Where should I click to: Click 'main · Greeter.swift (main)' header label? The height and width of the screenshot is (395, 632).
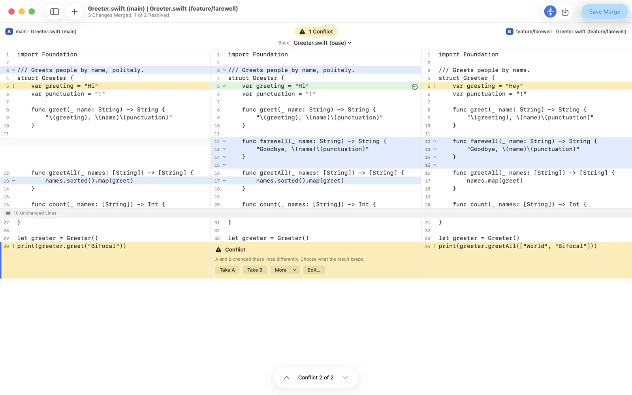pyautogui.click(x=46, y=32)
